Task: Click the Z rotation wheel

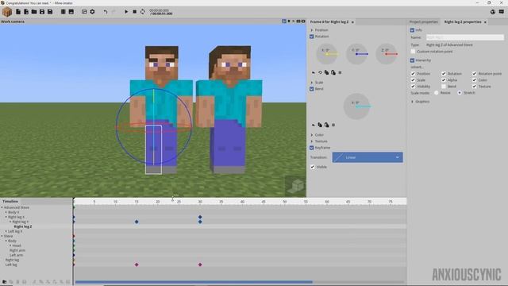Action: tap(387, 54)
